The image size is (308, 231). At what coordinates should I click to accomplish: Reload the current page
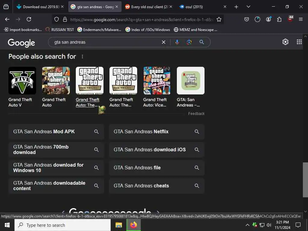click(x=29, y=19)
